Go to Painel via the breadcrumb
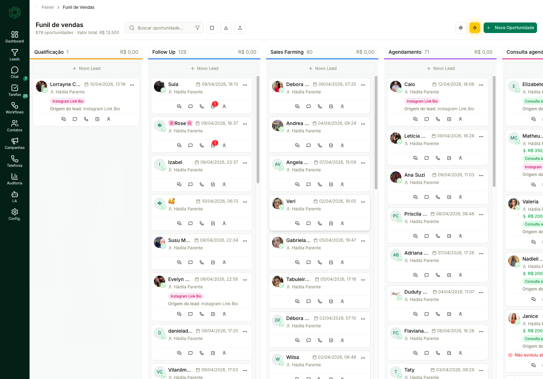543x379 pixels. [x=47, y=7]
